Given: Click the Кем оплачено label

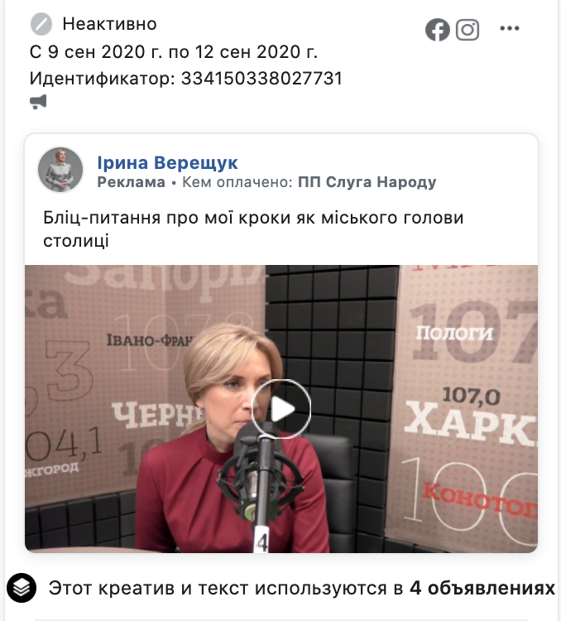Looking at the screenshot, I should (237, 182).
